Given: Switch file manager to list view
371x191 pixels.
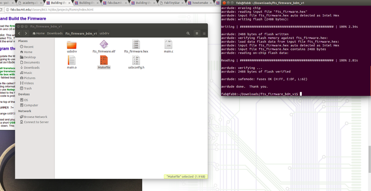Looking at the screenshot, I should tap(197, 33).
